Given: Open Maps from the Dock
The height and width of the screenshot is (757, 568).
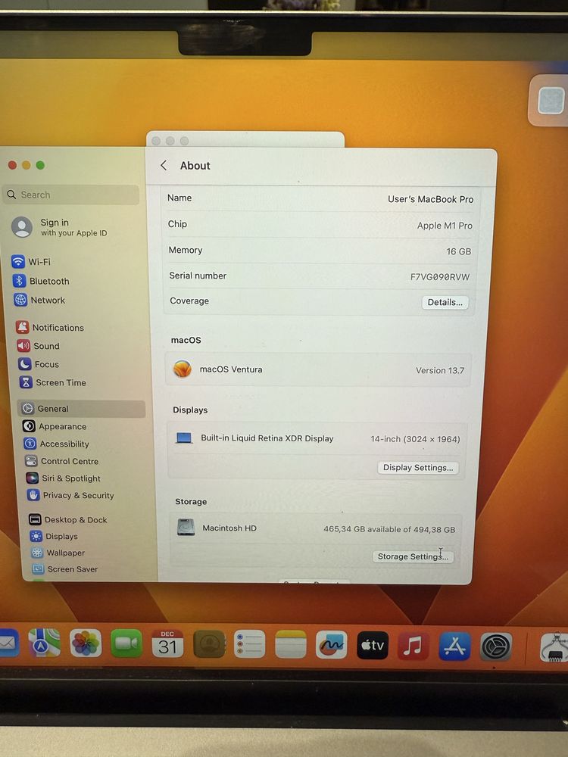Looking at the screenshot, I should pyautogui.click(x=44, y=643).
